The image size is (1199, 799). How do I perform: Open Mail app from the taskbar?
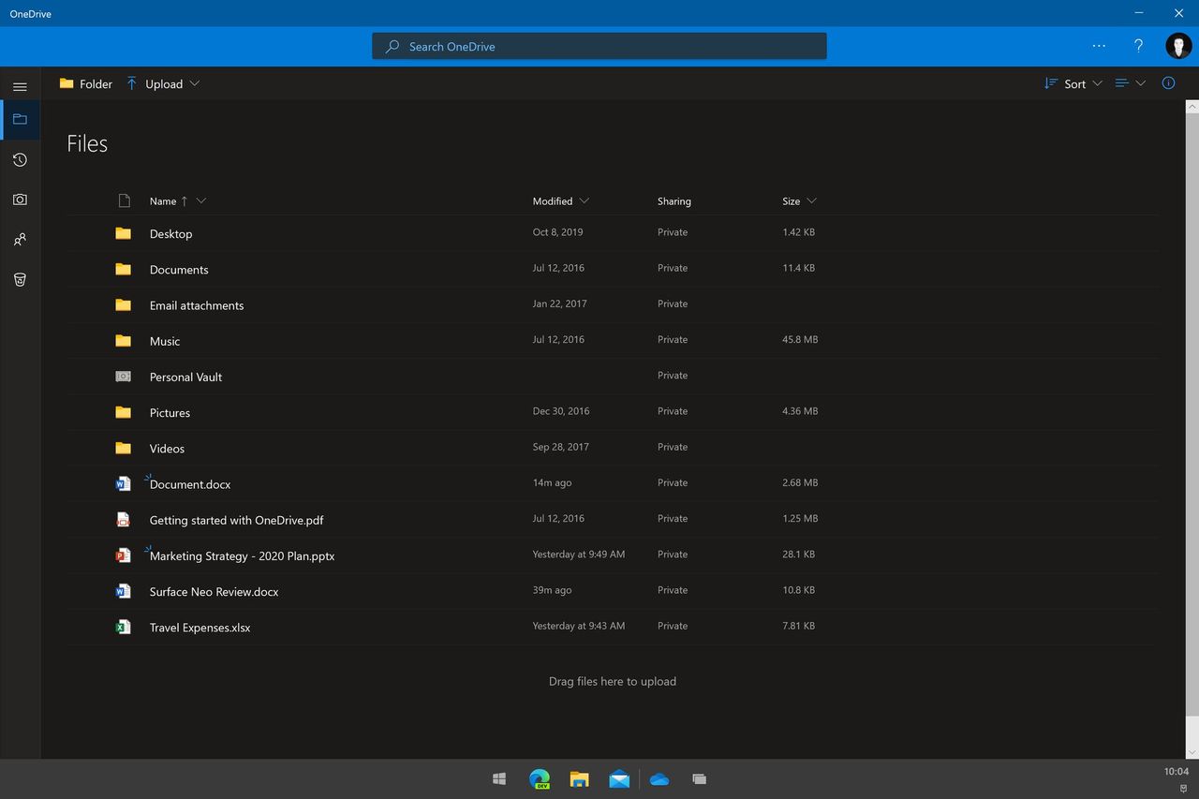pos(619,778)
